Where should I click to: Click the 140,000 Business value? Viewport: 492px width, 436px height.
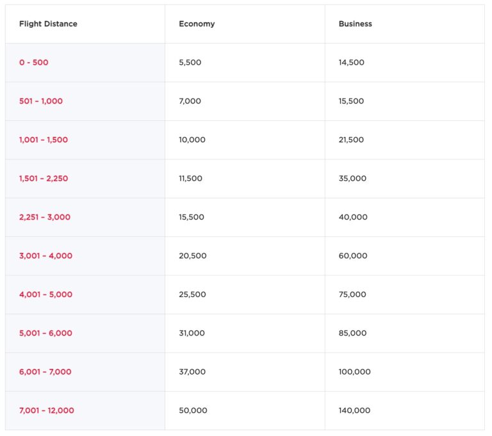point(354,410)
